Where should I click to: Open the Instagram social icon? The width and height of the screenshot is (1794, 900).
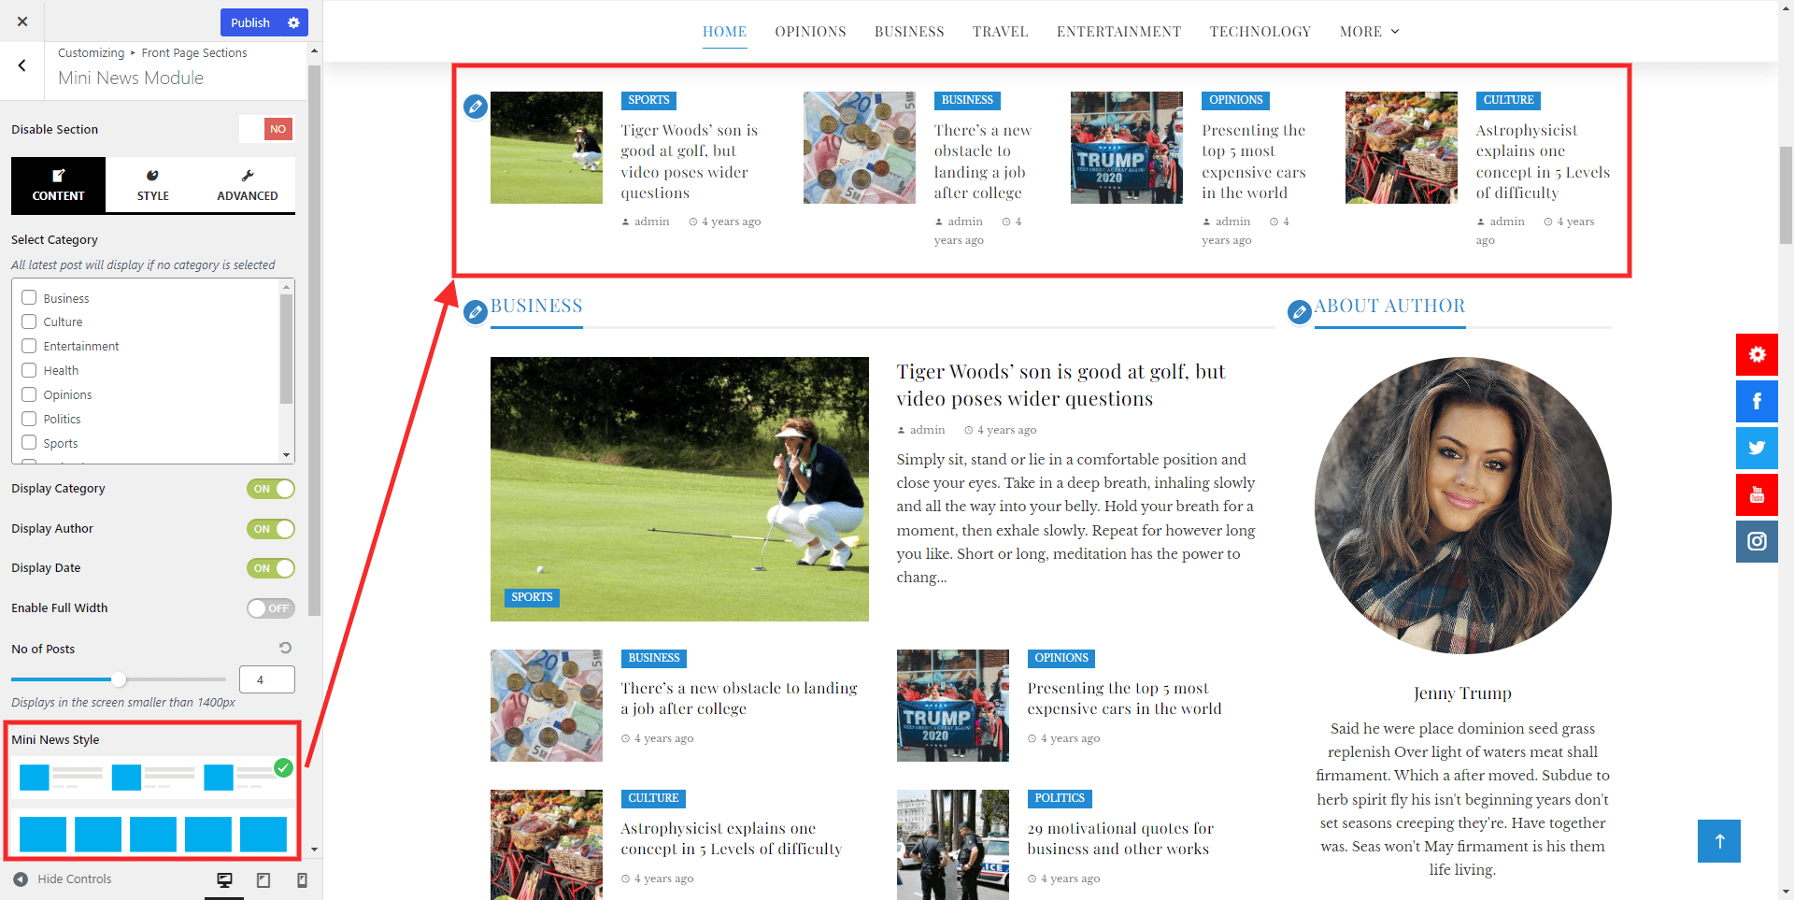tap(1757, 541)
